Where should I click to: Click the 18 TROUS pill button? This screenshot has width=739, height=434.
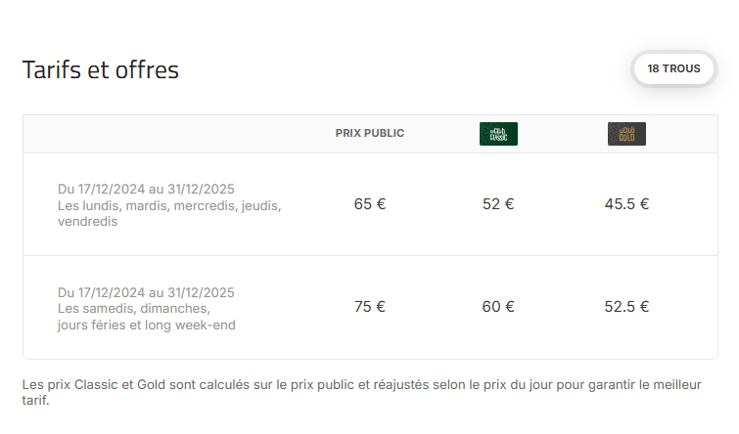(674, 68)
